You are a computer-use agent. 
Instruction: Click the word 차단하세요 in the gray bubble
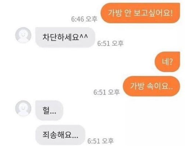(61, 37)
